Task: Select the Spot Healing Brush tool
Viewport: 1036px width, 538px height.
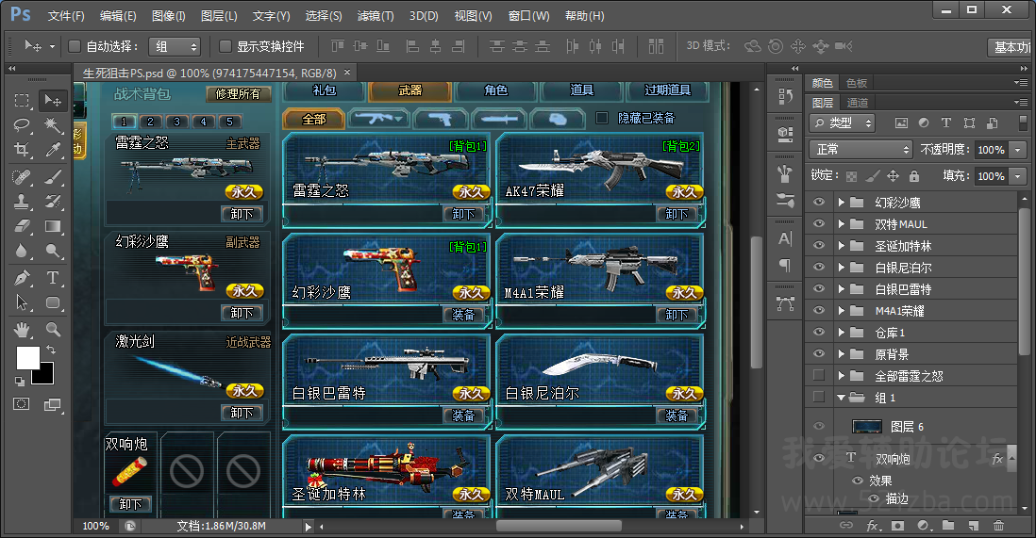Action: pos(22,176)
